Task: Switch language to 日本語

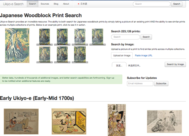Action: (83, 4)
